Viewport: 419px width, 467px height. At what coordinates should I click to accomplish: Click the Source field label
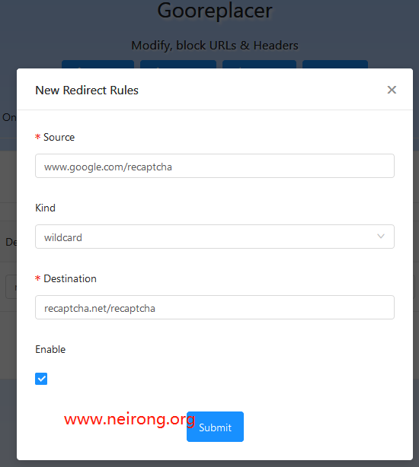[x=59, y=137]
